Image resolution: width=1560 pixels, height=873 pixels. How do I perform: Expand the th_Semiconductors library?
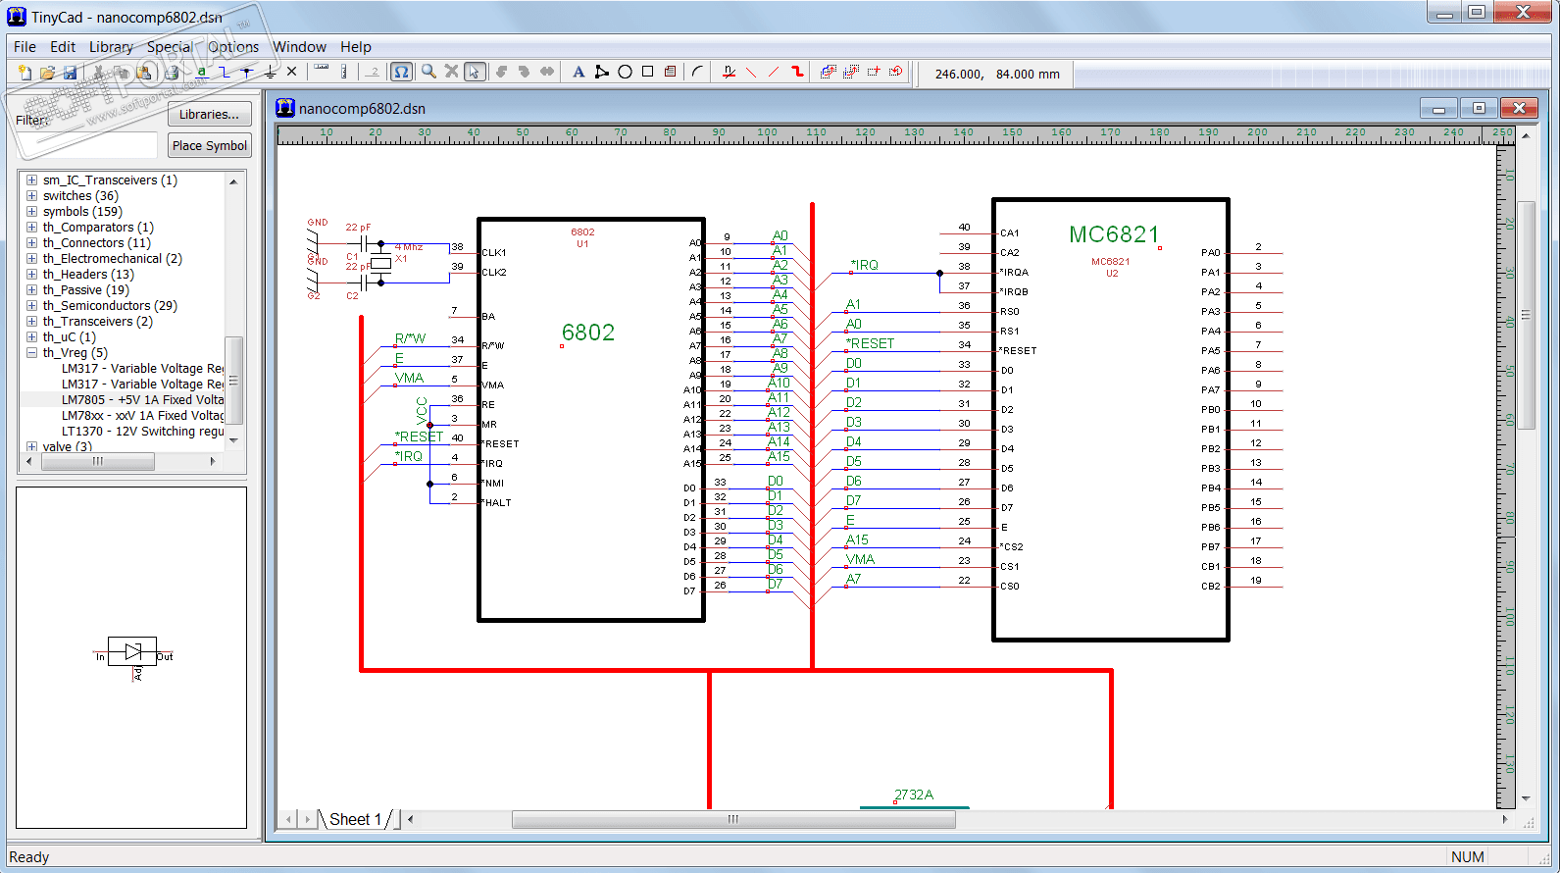(32, 306)
